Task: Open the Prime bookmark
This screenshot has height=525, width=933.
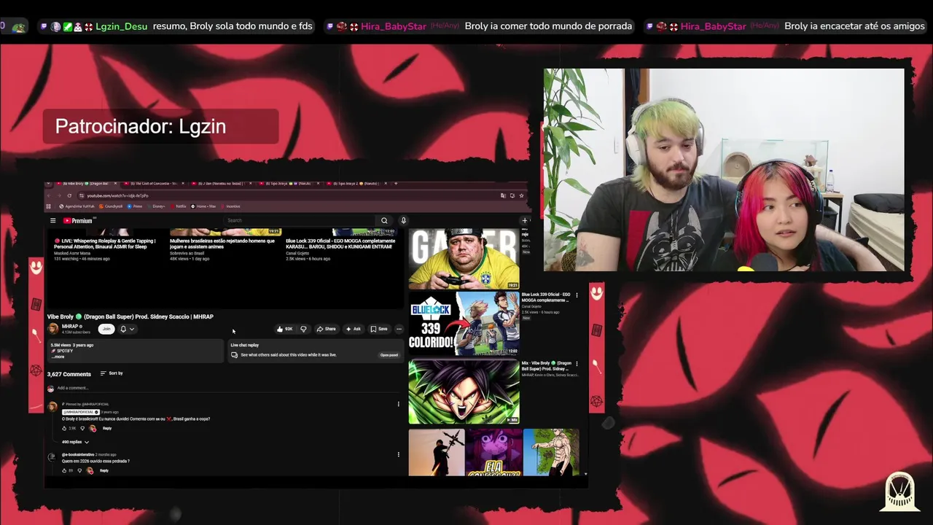Action: 134,206
